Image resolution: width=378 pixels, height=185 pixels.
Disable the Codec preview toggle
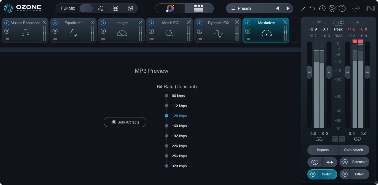(x=312, y=174)
